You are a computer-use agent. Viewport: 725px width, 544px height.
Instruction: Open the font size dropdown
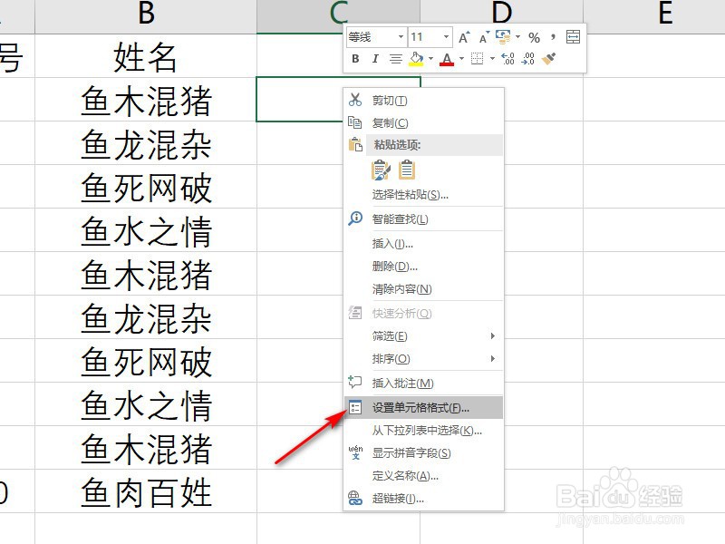pyautogui.click(x=446, y=36)
